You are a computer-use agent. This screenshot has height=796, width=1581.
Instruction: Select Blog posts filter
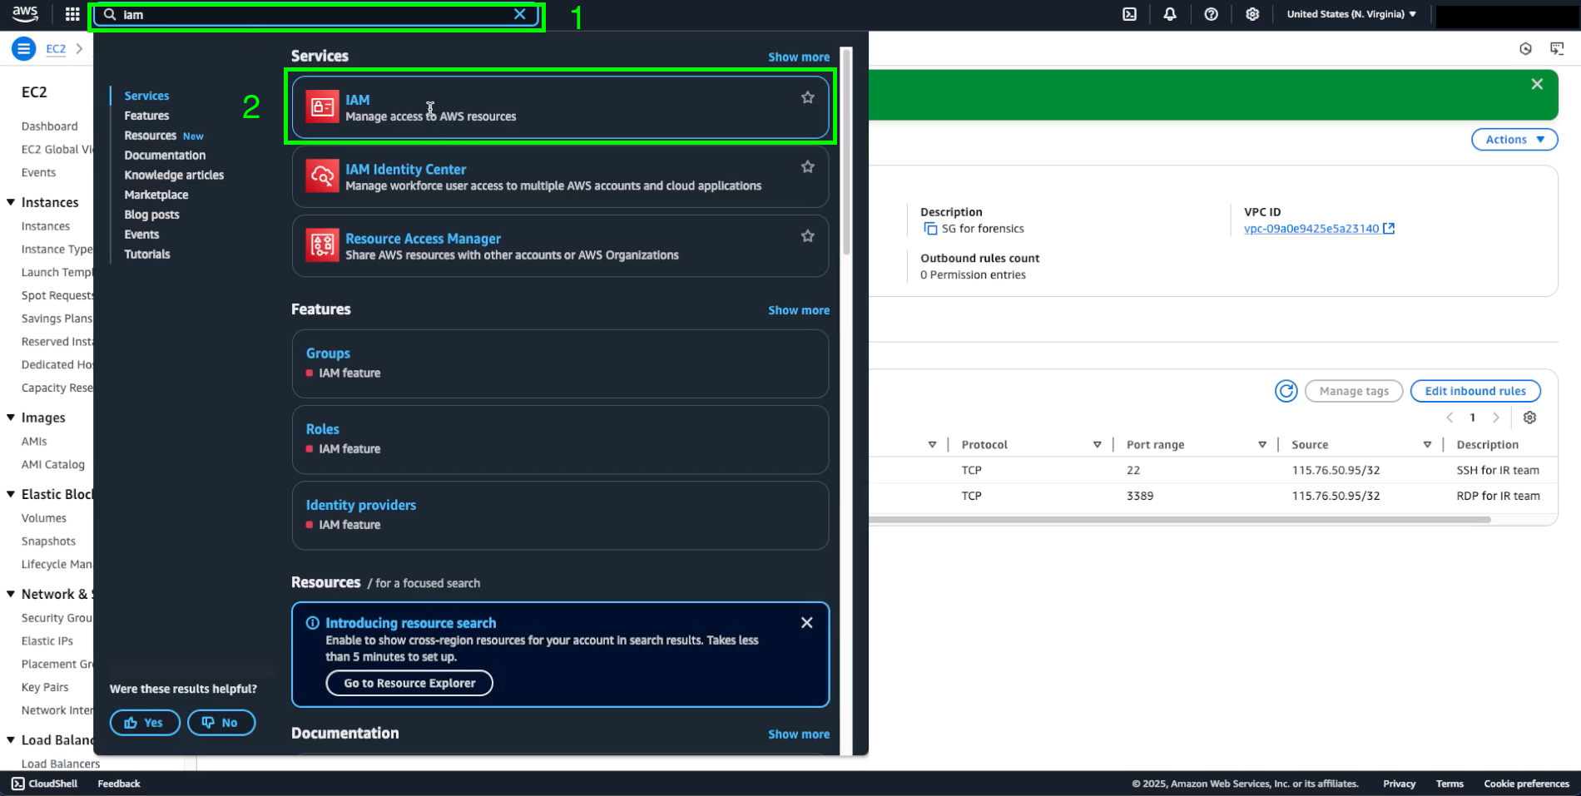151,215
